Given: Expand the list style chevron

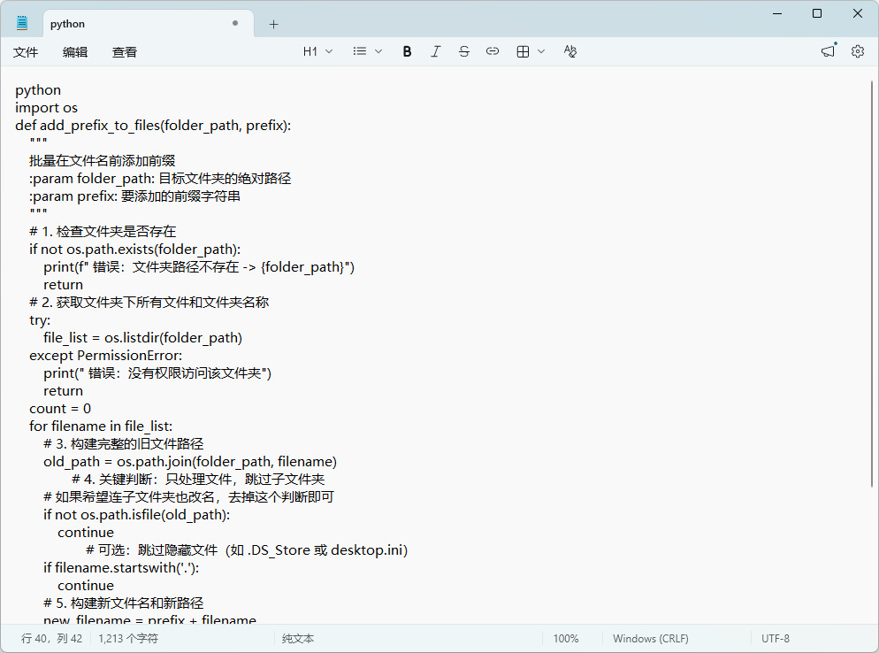Looking at the screenshot, I should [378, 51].
